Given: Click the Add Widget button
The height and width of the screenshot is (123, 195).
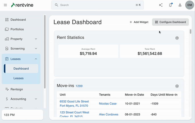Looking at the screenshot, I should click(139, 22).
